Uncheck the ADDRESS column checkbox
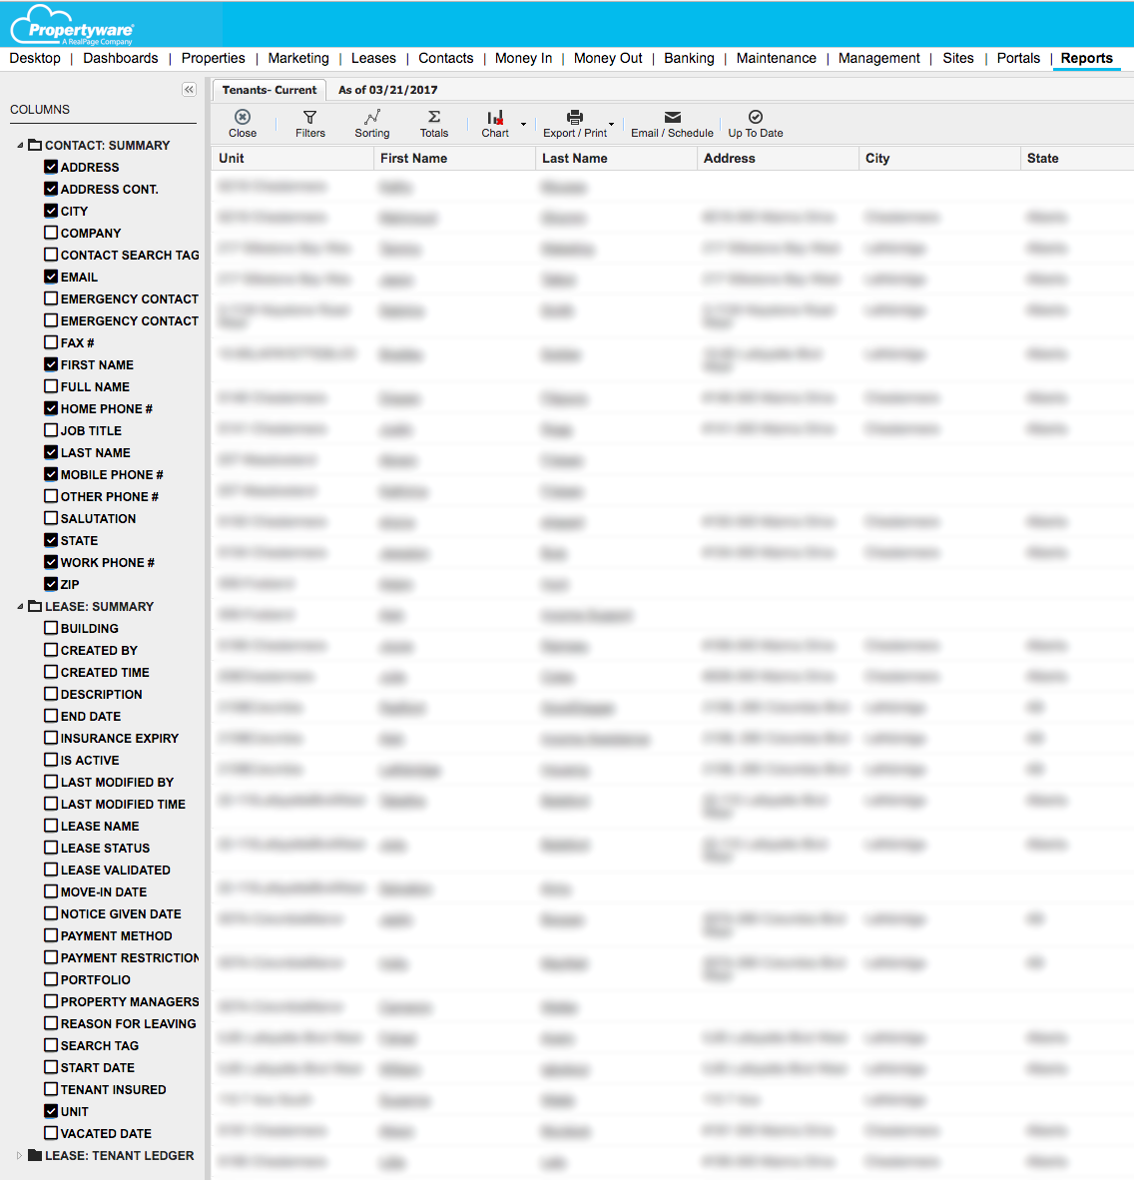The image size is (1134, 1180). 51,167
